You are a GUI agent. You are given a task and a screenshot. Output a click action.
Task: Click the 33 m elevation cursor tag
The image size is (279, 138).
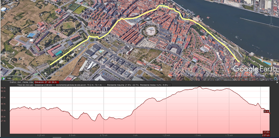click(266, 112)
